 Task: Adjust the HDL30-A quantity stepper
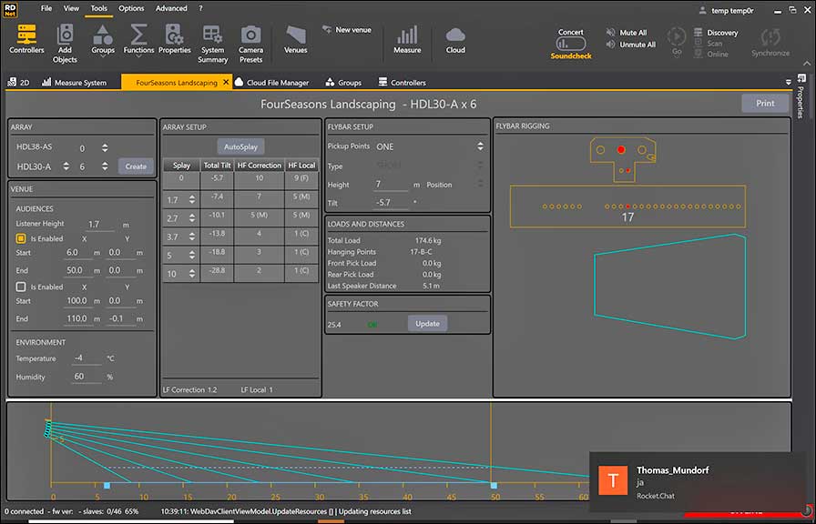105,166
